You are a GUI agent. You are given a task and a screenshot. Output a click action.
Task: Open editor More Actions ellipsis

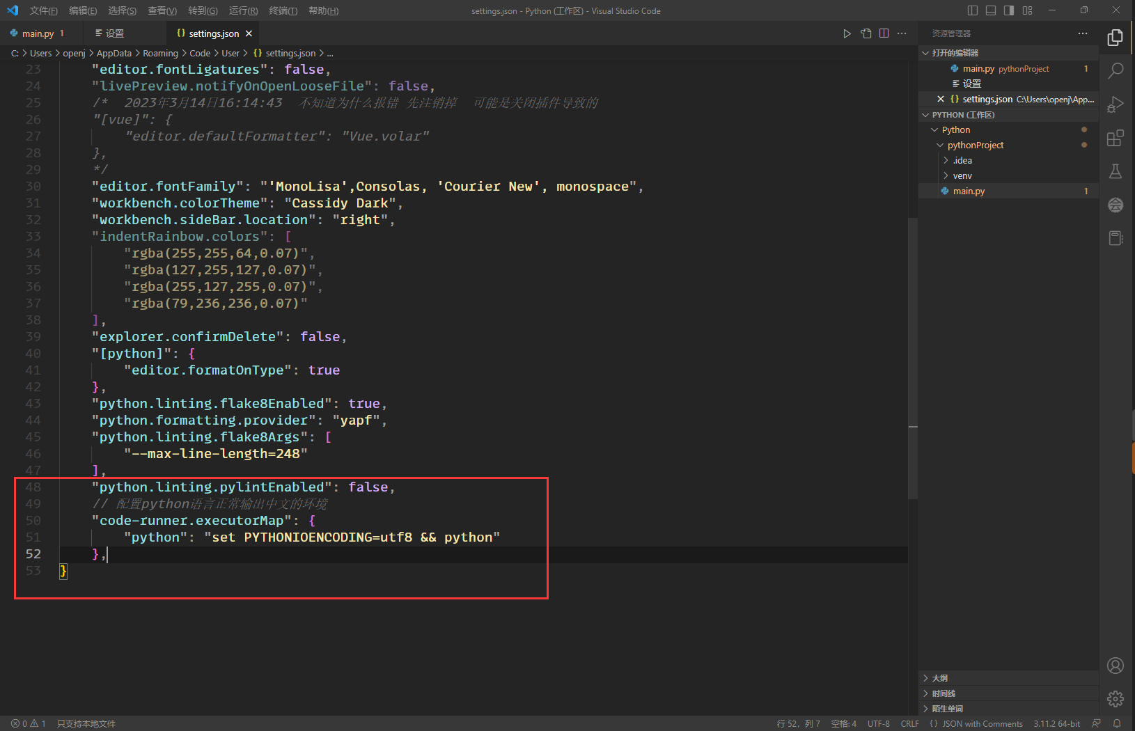pos(902,33)
